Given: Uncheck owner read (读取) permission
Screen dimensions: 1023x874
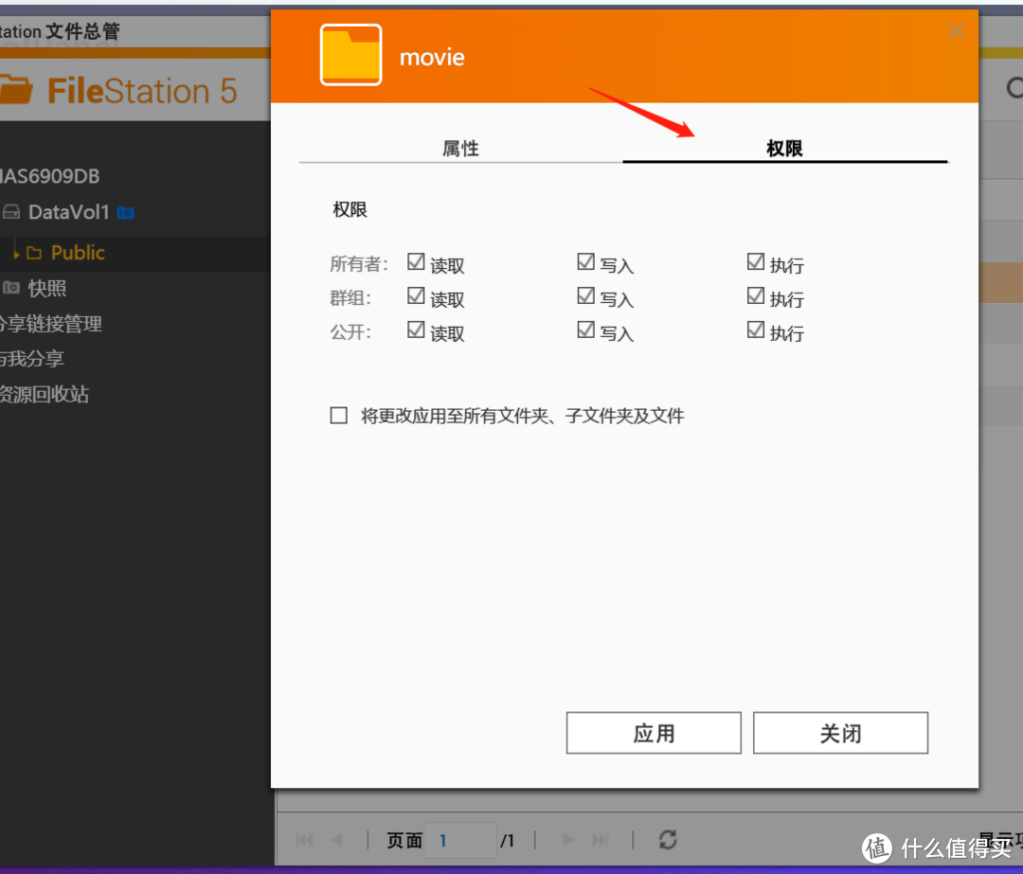Looking at the screenshot, I should 416,262.
